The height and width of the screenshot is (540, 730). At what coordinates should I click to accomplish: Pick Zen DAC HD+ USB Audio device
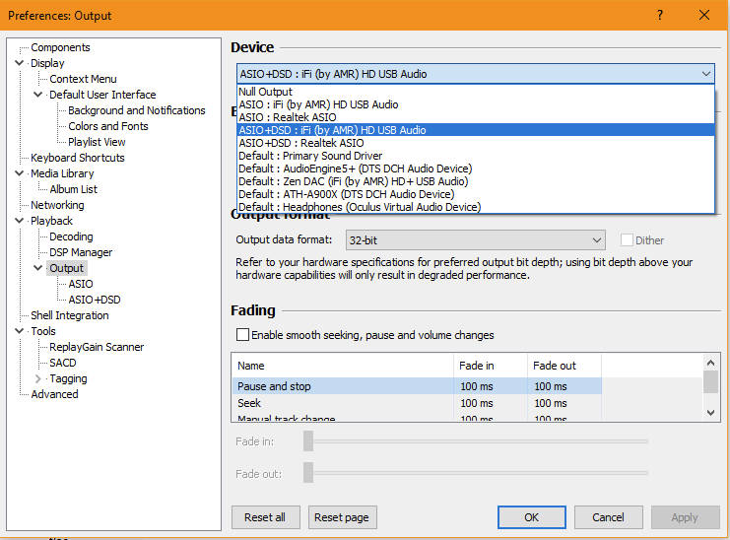tap(353, 181)
